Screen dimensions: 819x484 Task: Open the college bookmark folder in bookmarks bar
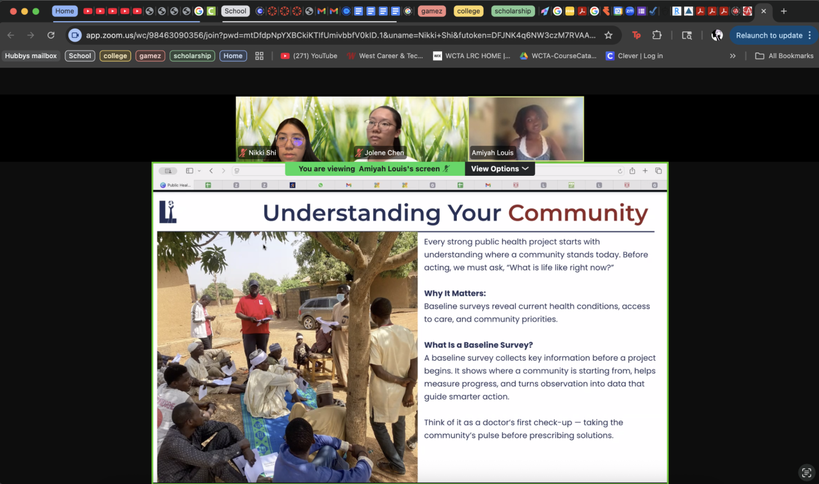point(115,56)
